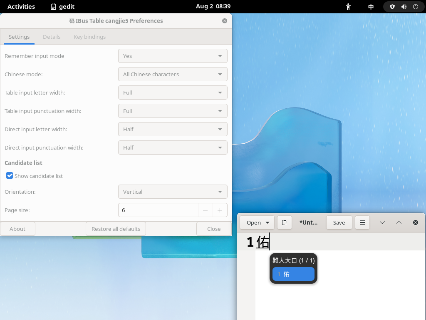The image size is (426, 320).
Task: Open the gedit hamburger menu
Action: tap(362, 222)
